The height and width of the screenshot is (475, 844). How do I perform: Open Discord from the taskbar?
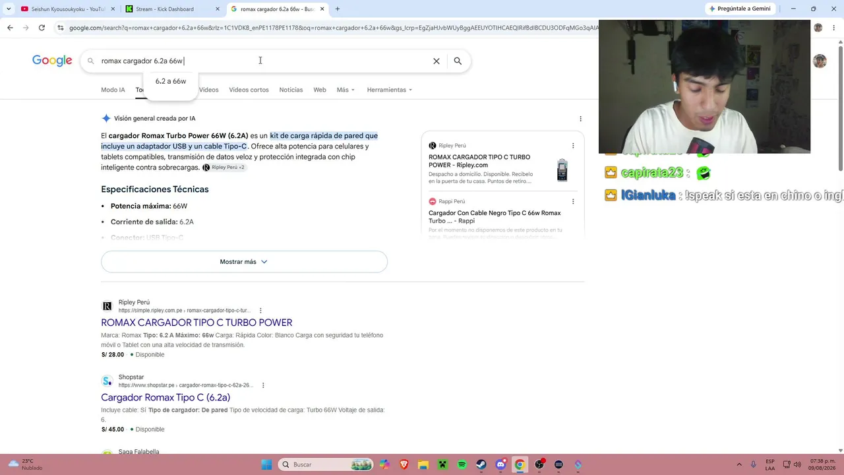click(x=500, y=464)
